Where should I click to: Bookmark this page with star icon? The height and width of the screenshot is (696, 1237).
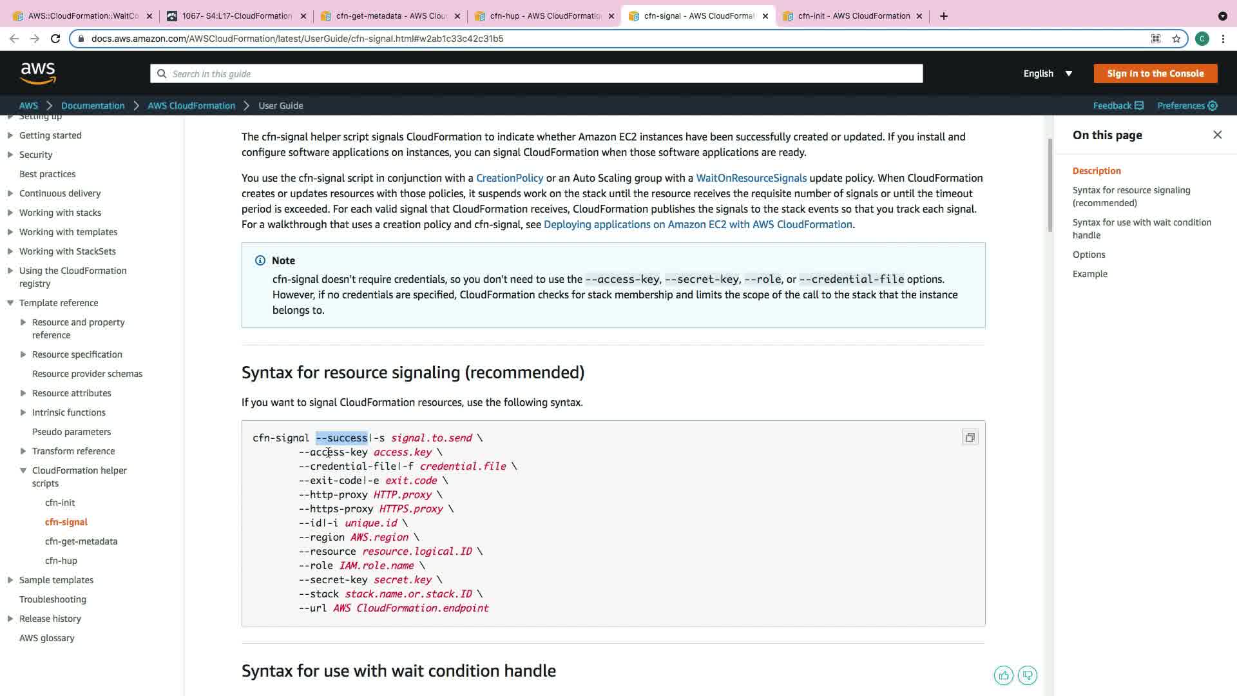(x=1176, y=39)
